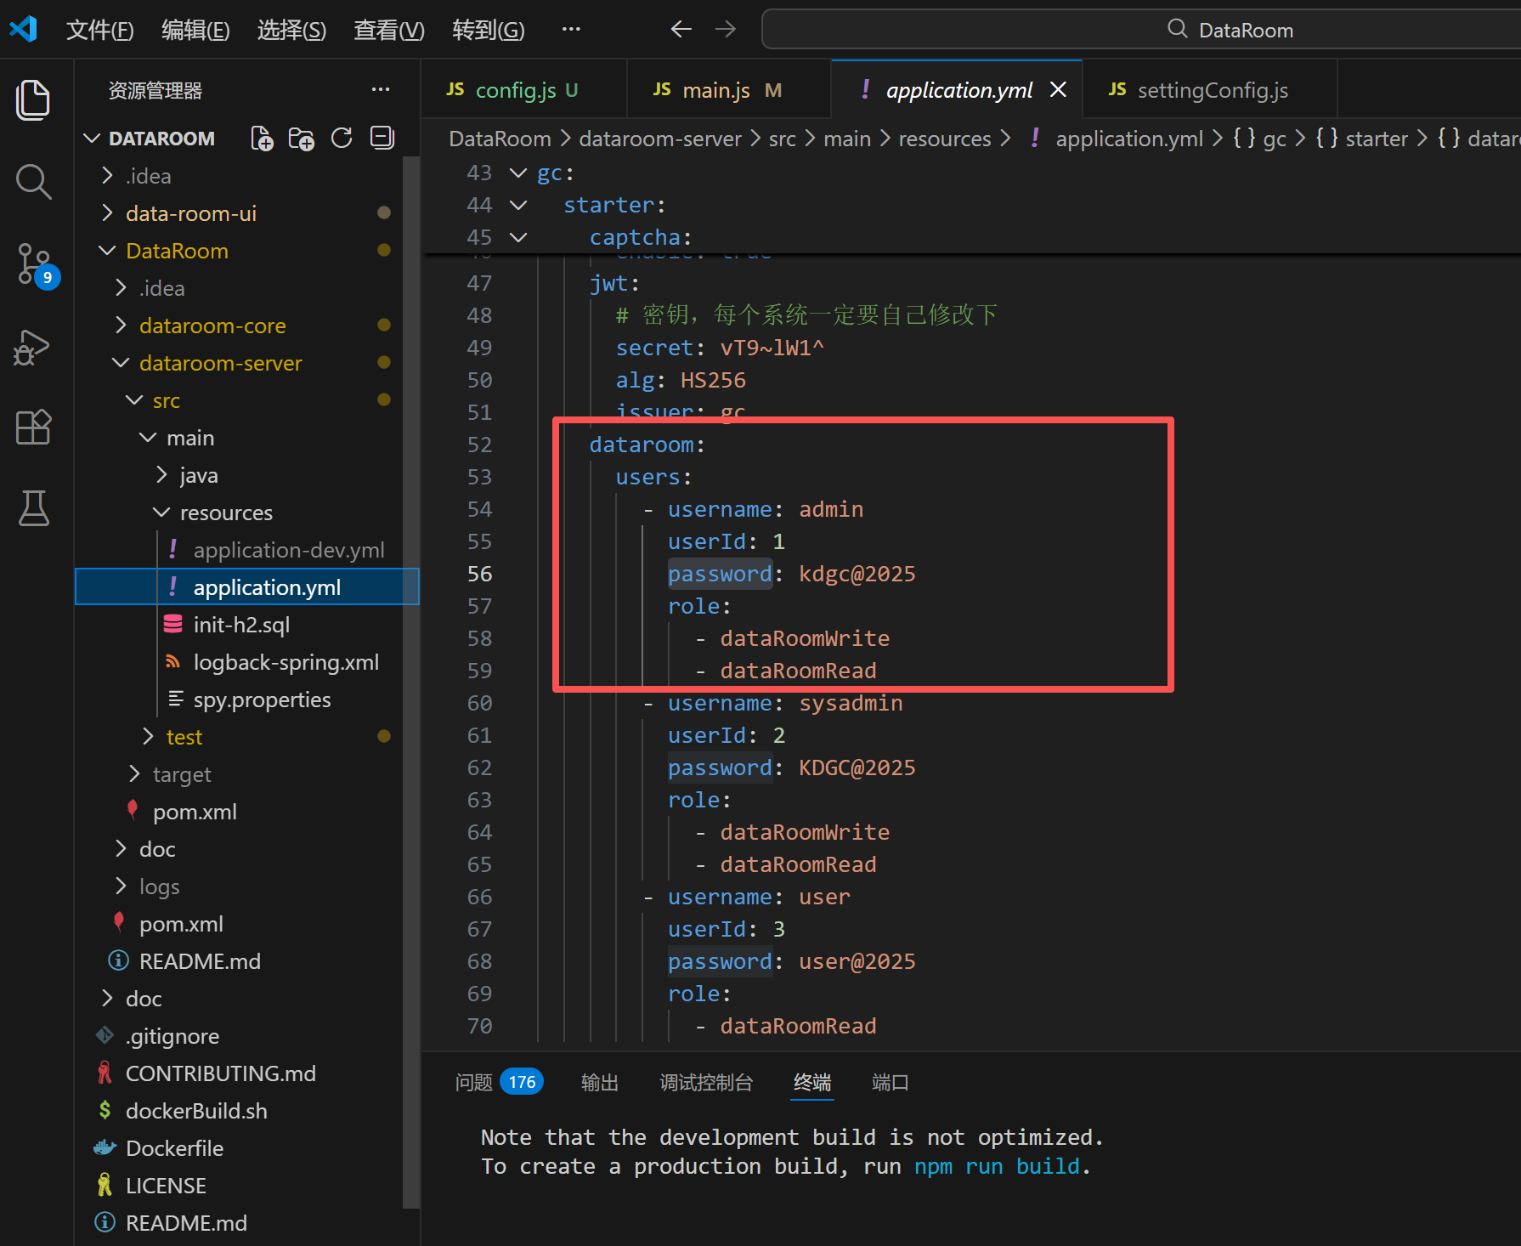Viewport: 1521px width, 1246px height.
Task: Fold the gc block at line 43
Action: pos(517,173)
